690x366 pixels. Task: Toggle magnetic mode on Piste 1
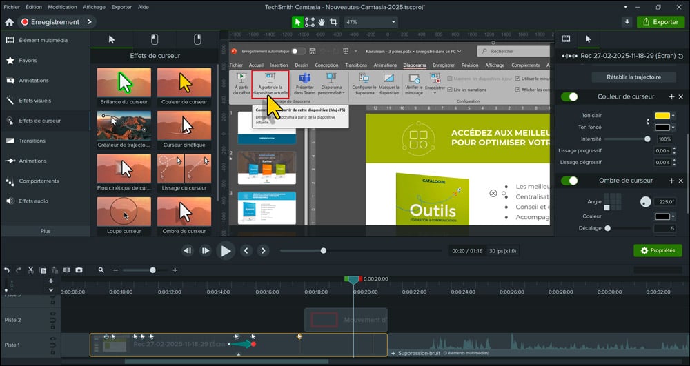53,345
